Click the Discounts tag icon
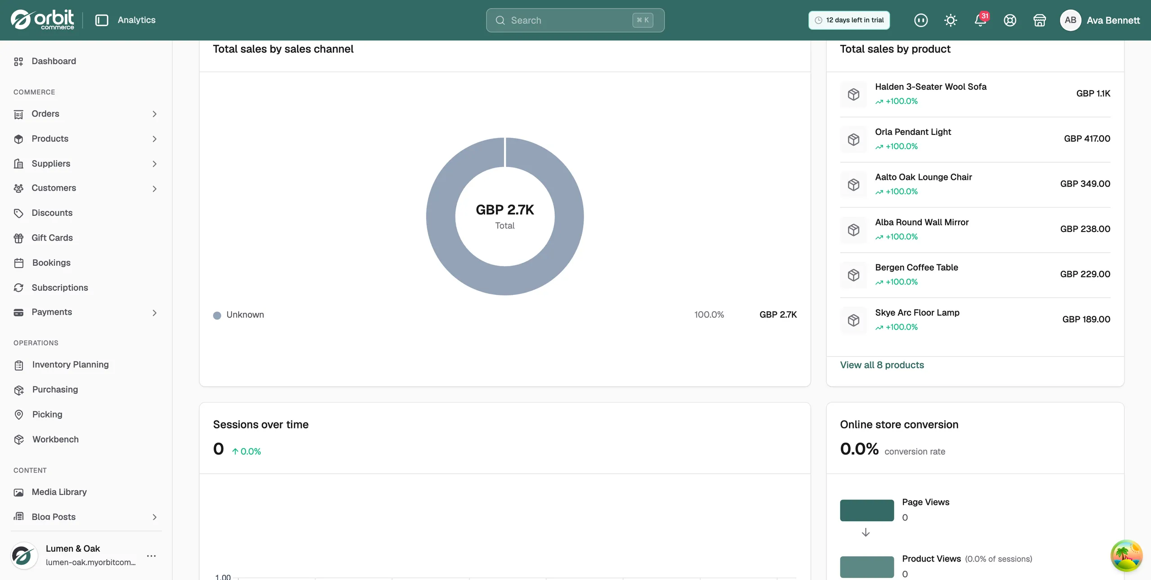This screenshot has width=1151, height=580. tap(18, 213)
